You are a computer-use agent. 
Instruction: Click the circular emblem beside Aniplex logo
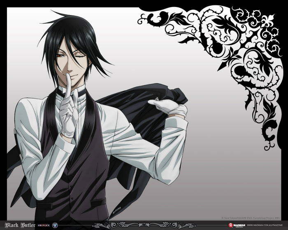[55, 225]
